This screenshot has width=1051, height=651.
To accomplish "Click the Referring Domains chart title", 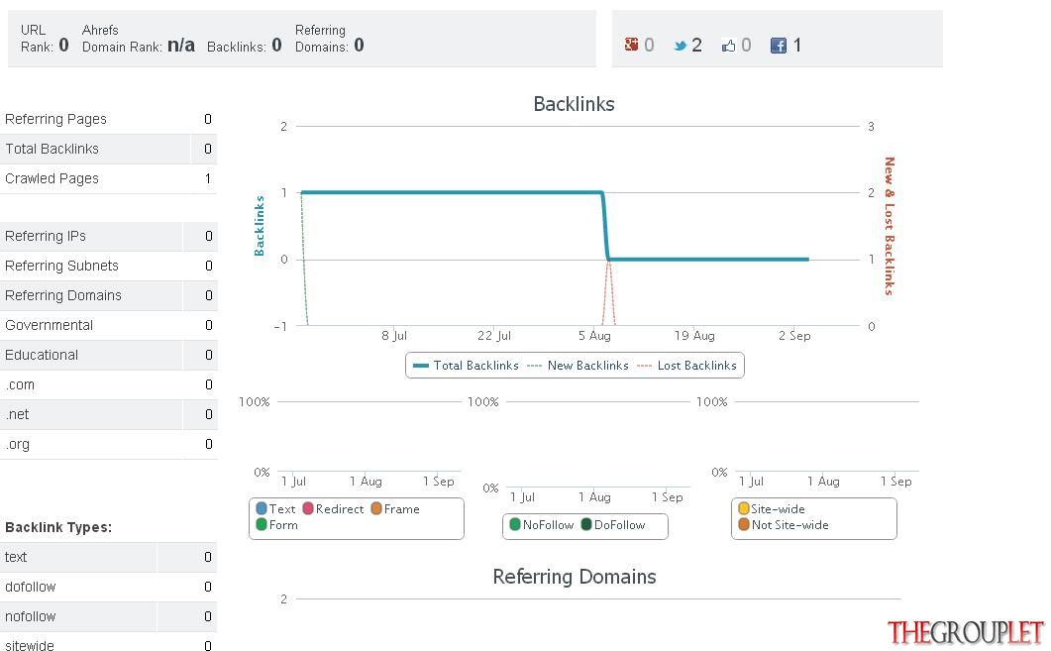I will point(575,578).
